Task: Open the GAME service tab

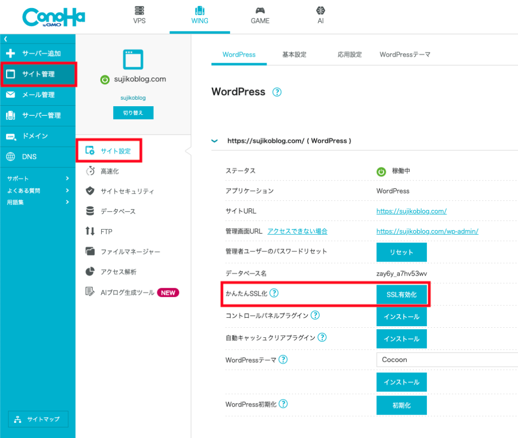Action: tap(260, 16)
